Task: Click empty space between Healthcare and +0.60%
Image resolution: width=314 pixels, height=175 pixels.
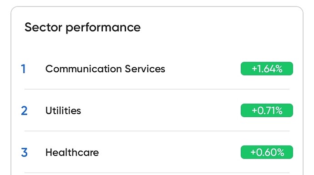Action: click(169, 152)
